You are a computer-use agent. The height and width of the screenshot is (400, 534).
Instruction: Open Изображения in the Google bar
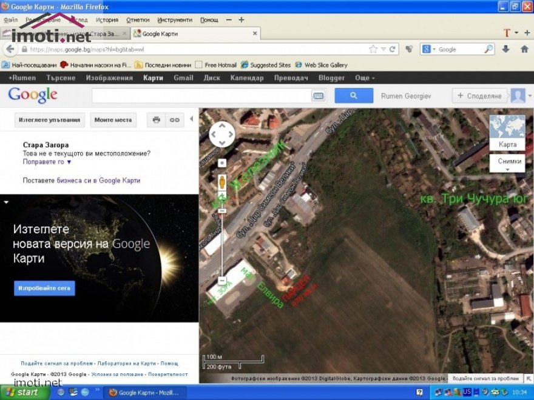click(x=109, y=78)
